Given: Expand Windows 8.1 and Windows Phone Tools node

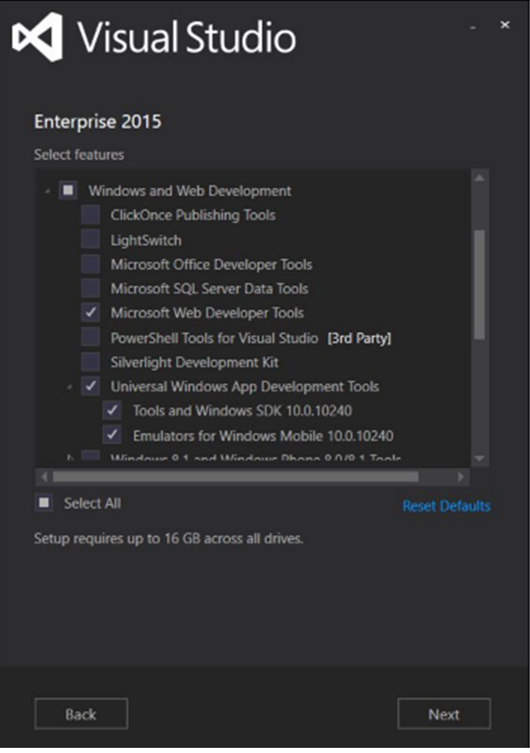Looking at the screenshot, I should tap(70, 458).
